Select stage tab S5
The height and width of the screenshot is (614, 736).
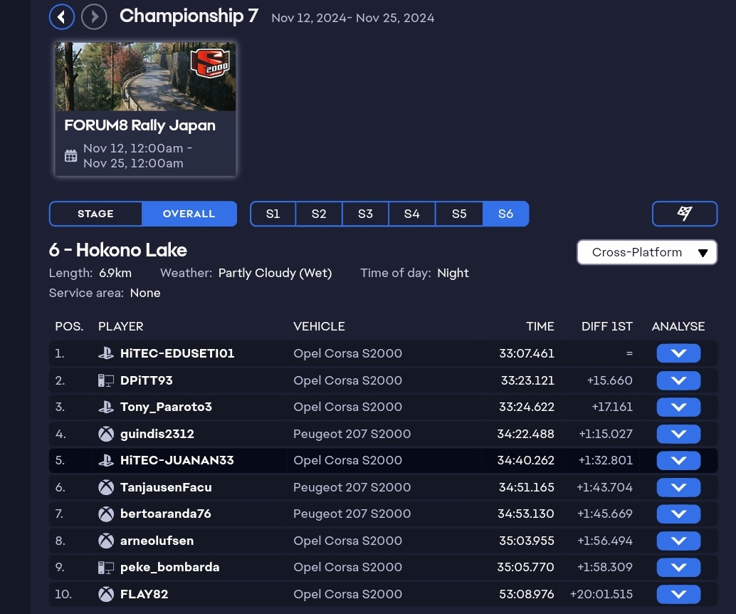tap(459, 214)
